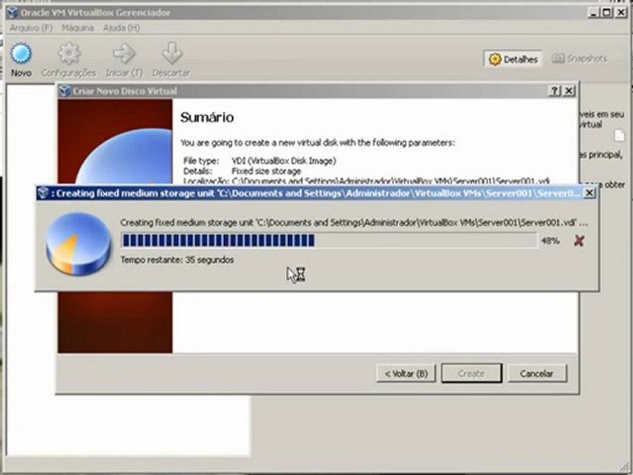Click the pie disk progress graphic
Viewport: 633px width, 475px height.
click(x=78, y=245)
